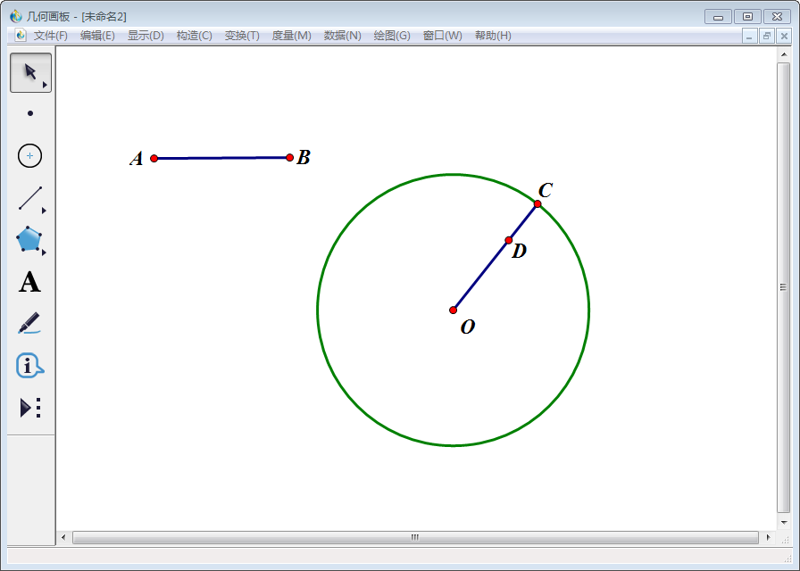The width and height of the screenshot is (800, 571).
Task: Select the Compass circle tool
Action: click(x=30, y=155)
